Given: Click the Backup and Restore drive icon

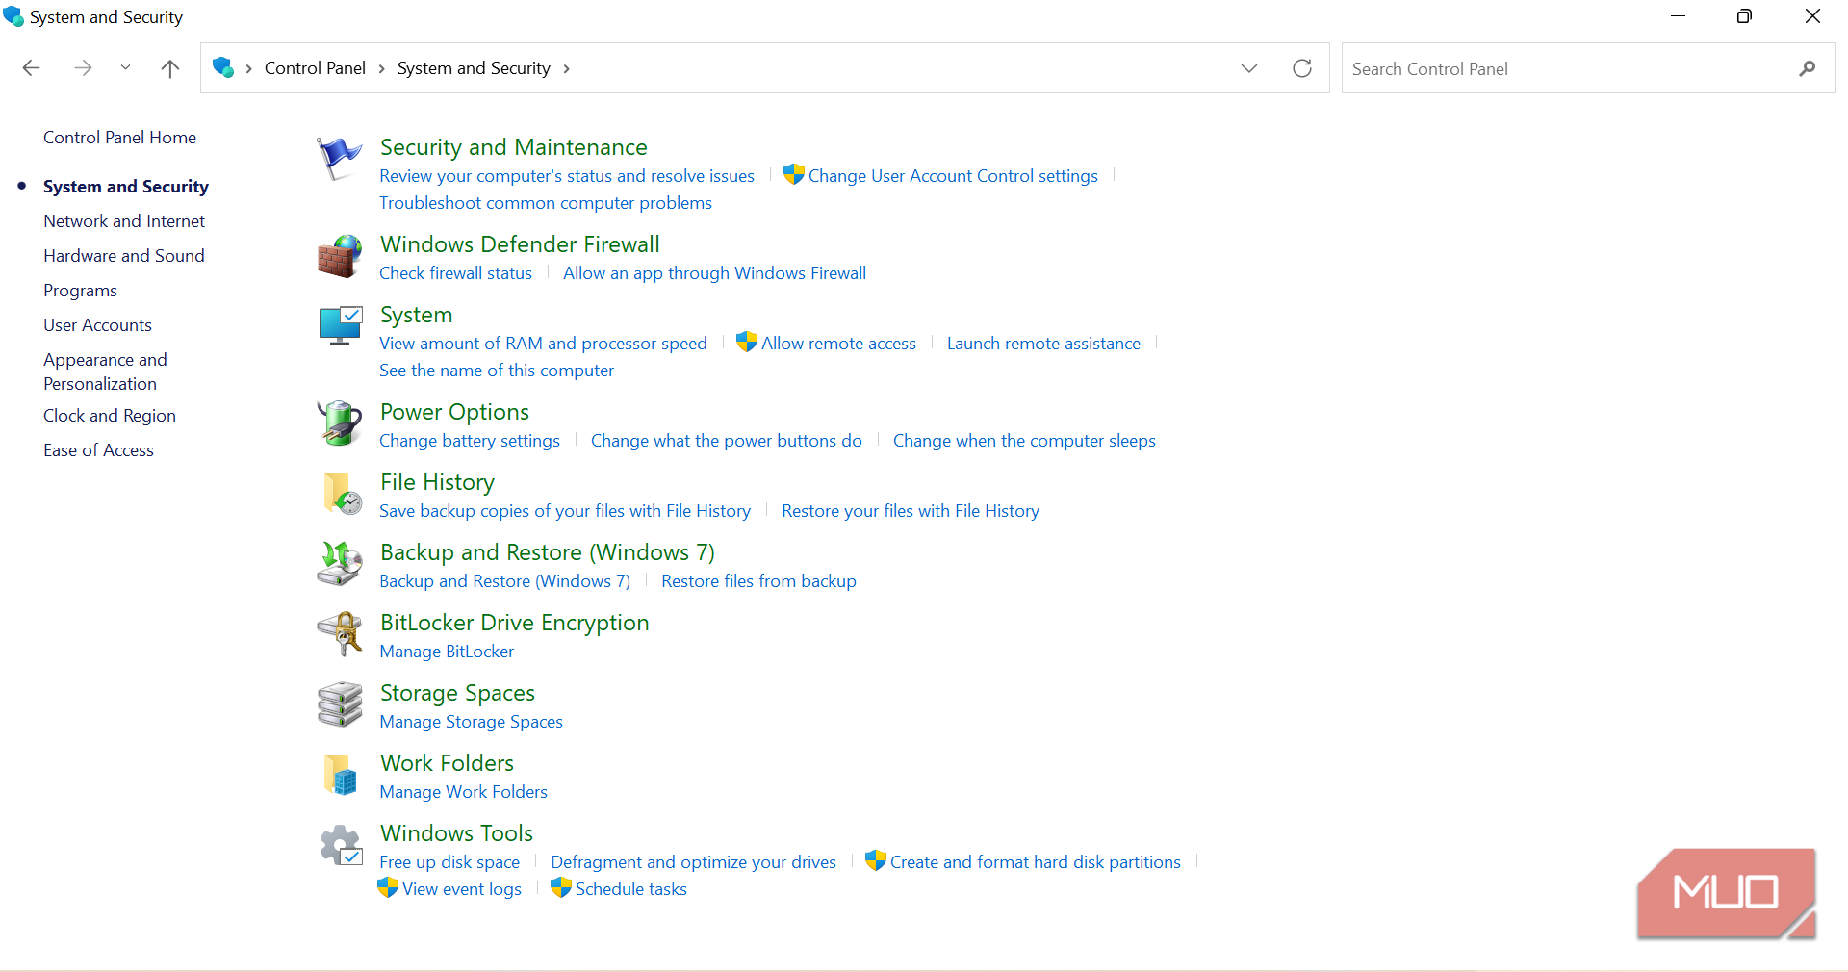Looking at the screenshot, I should (340, 564).
